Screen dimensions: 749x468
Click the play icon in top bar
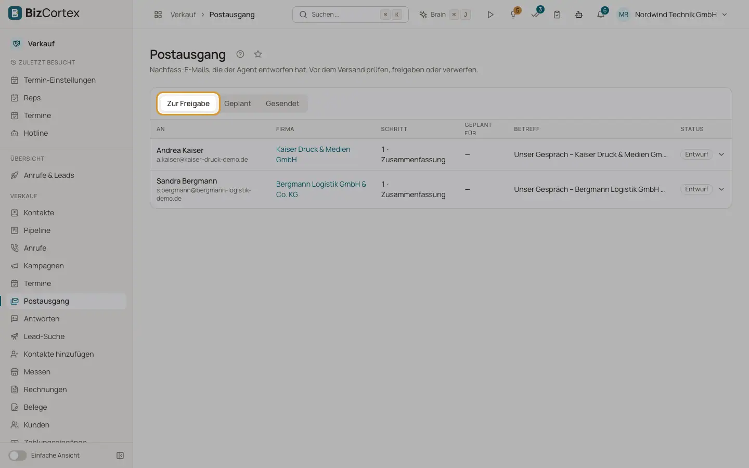[x=490, y=15]
